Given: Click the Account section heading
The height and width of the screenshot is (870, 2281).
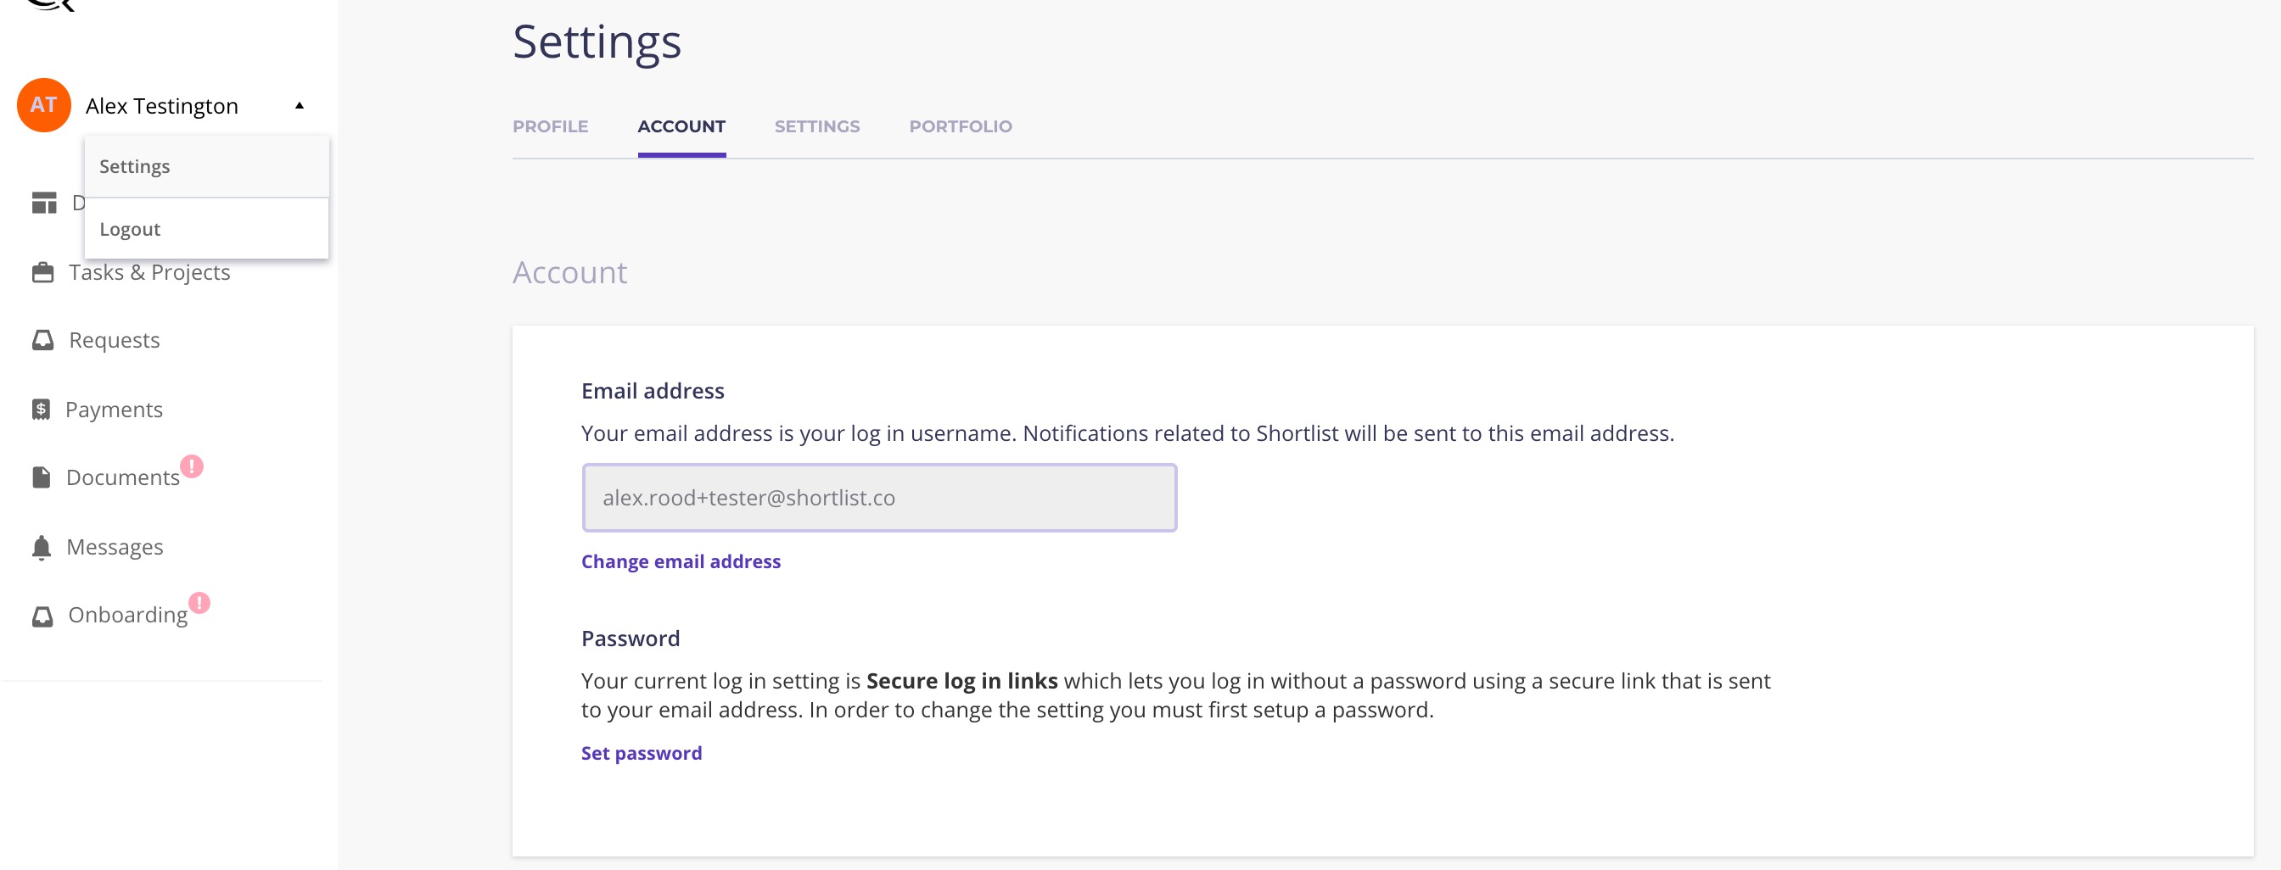Looking at the screenshot, I should tap(569, 272).
